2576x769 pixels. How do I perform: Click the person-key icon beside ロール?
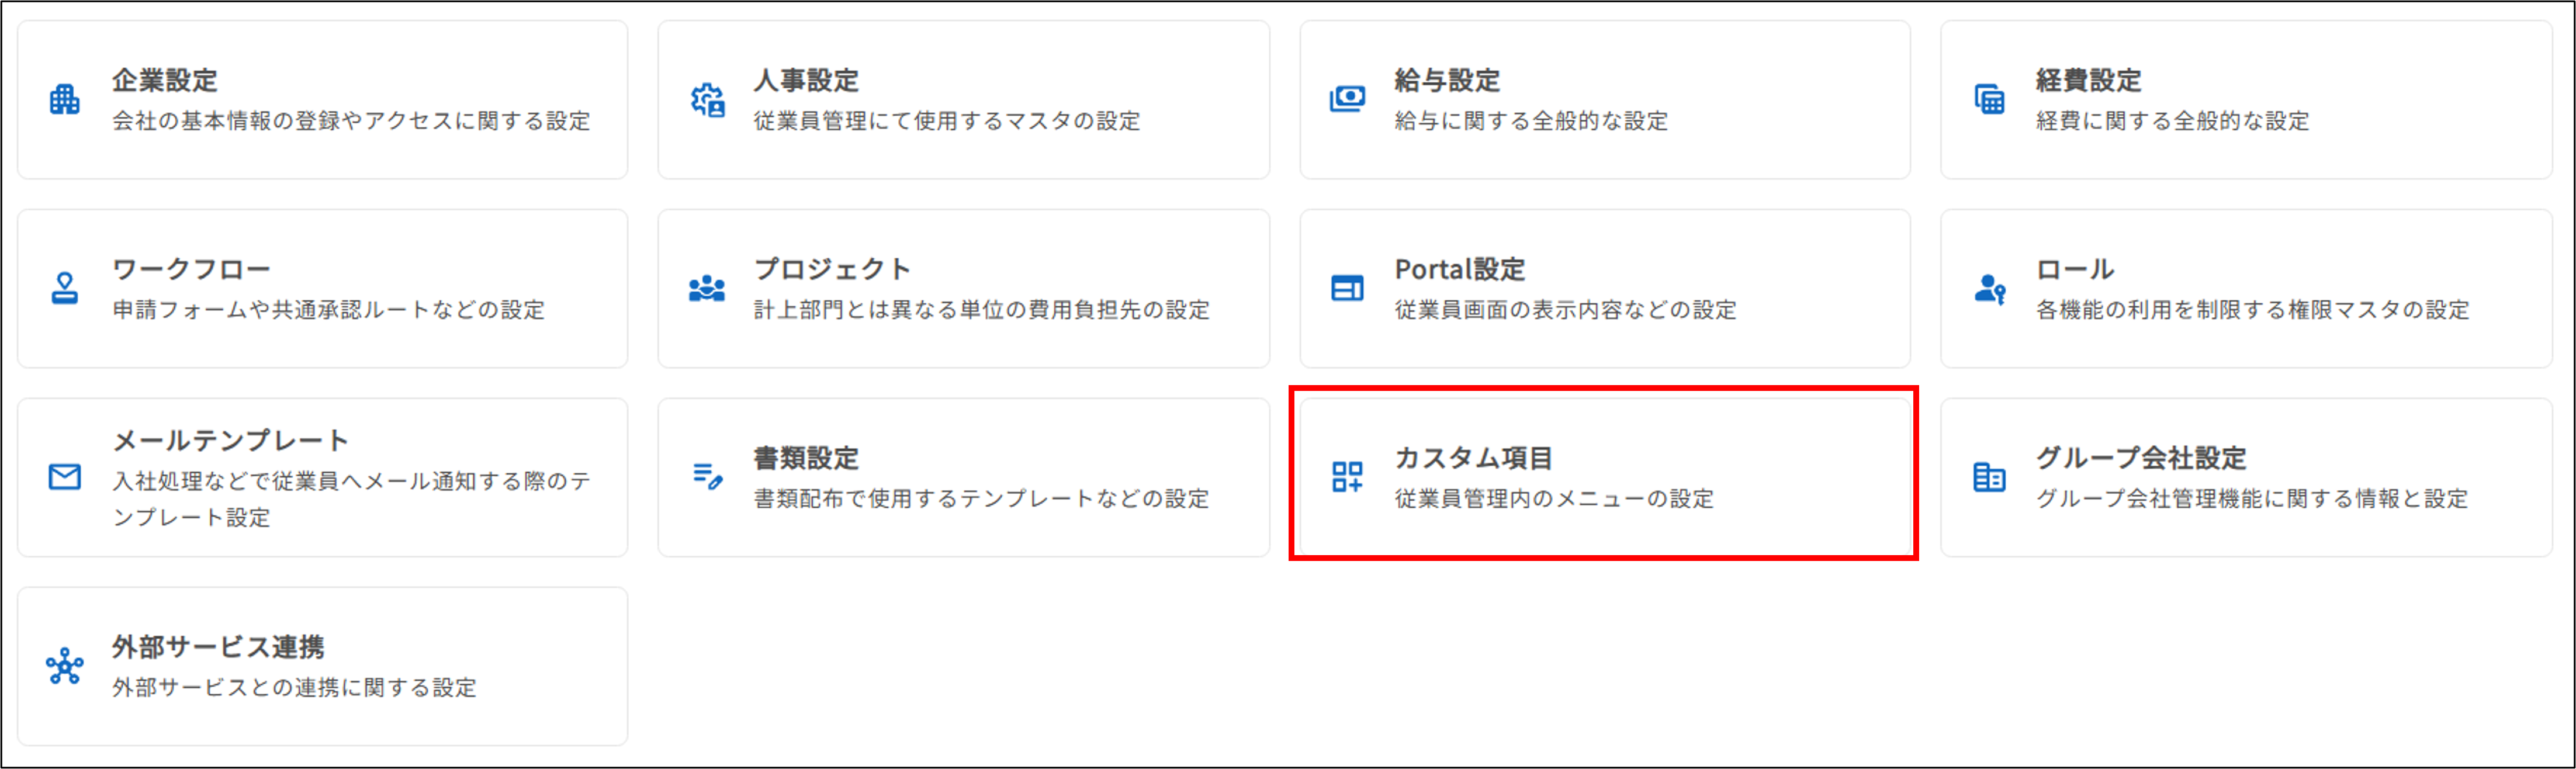(x=1989, y=289)
